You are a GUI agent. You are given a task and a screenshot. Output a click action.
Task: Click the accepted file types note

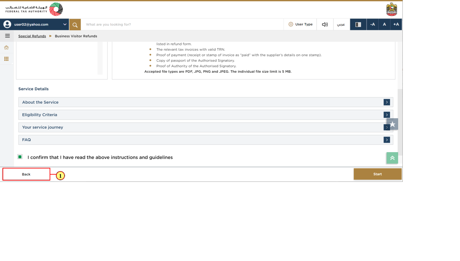point(218,72)
